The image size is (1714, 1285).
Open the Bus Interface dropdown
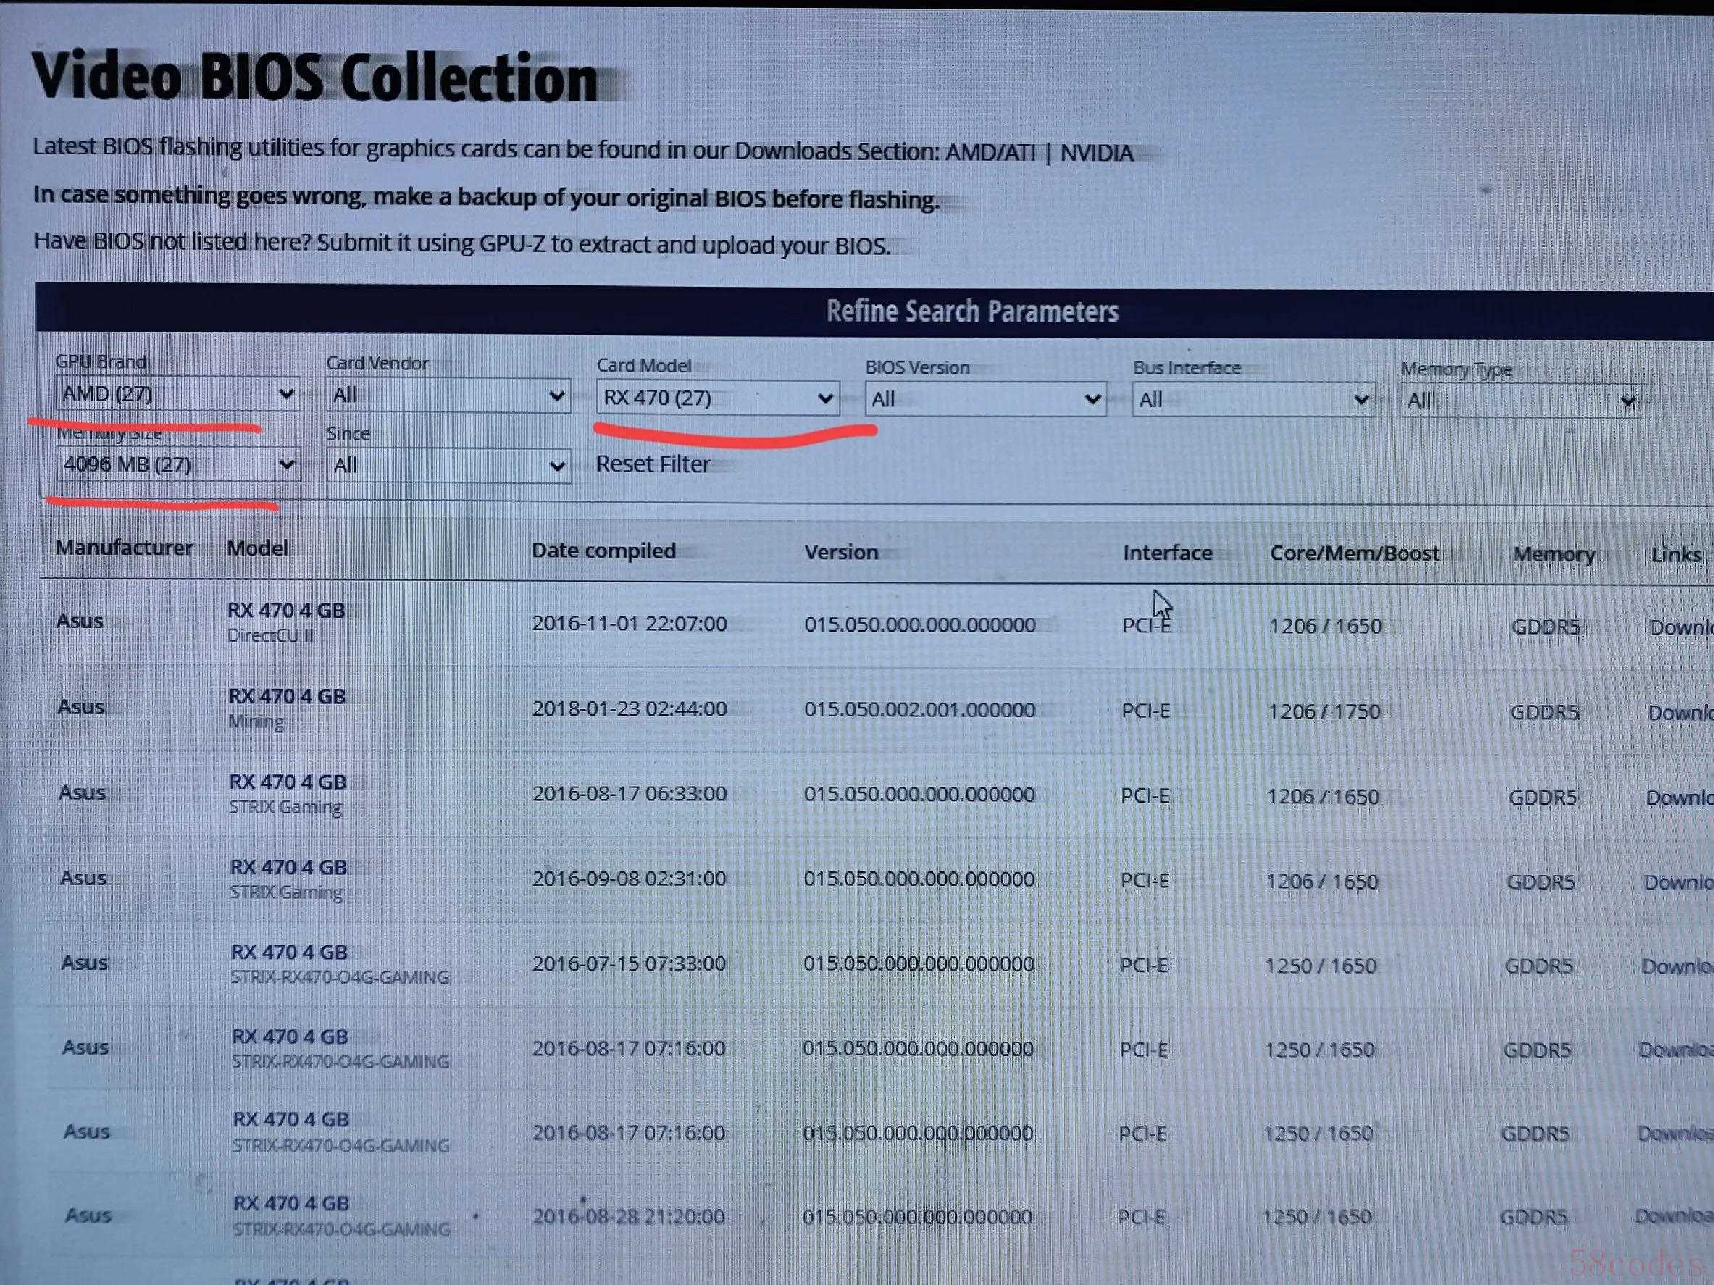click(1253, 400)
